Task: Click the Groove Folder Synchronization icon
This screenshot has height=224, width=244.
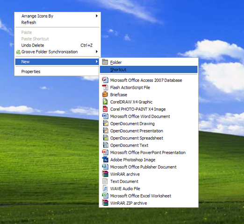Action: pyautogui.click(x=18, y=52)
